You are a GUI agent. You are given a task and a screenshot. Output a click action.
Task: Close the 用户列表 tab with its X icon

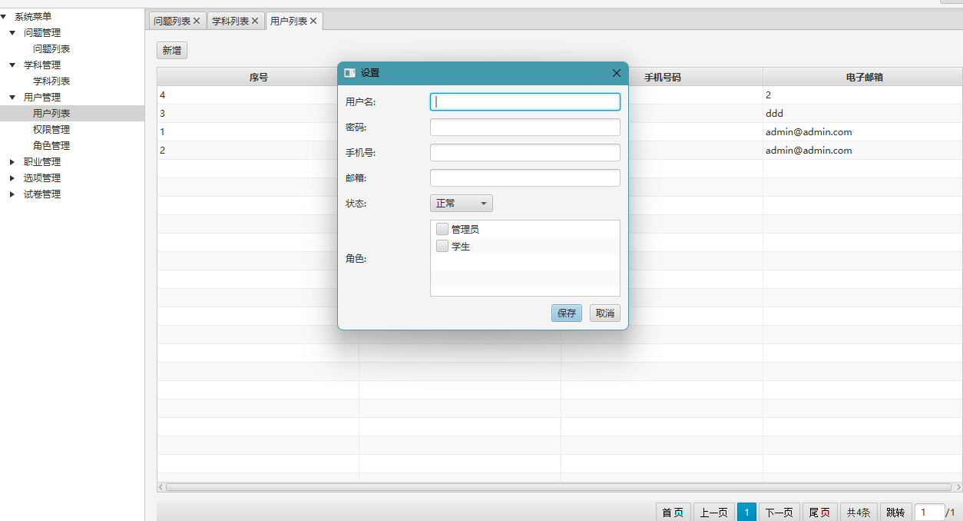coord(313,22)
